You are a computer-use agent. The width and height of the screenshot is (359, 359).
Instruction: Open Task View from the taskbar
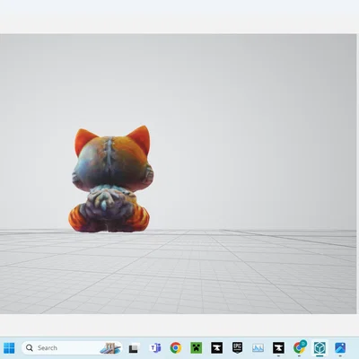point(134,348)
